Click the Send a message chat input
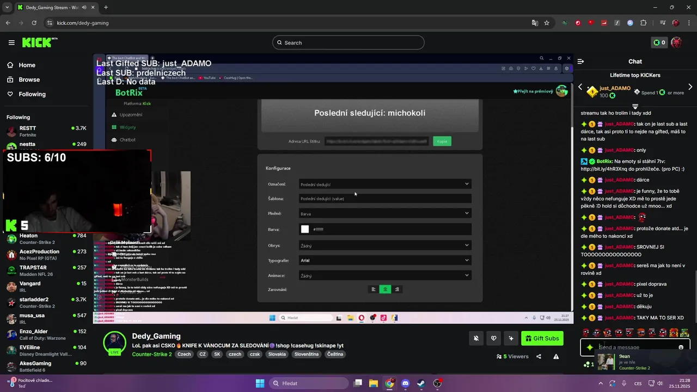This screenshot has height=392, width=697. (635, 347)
